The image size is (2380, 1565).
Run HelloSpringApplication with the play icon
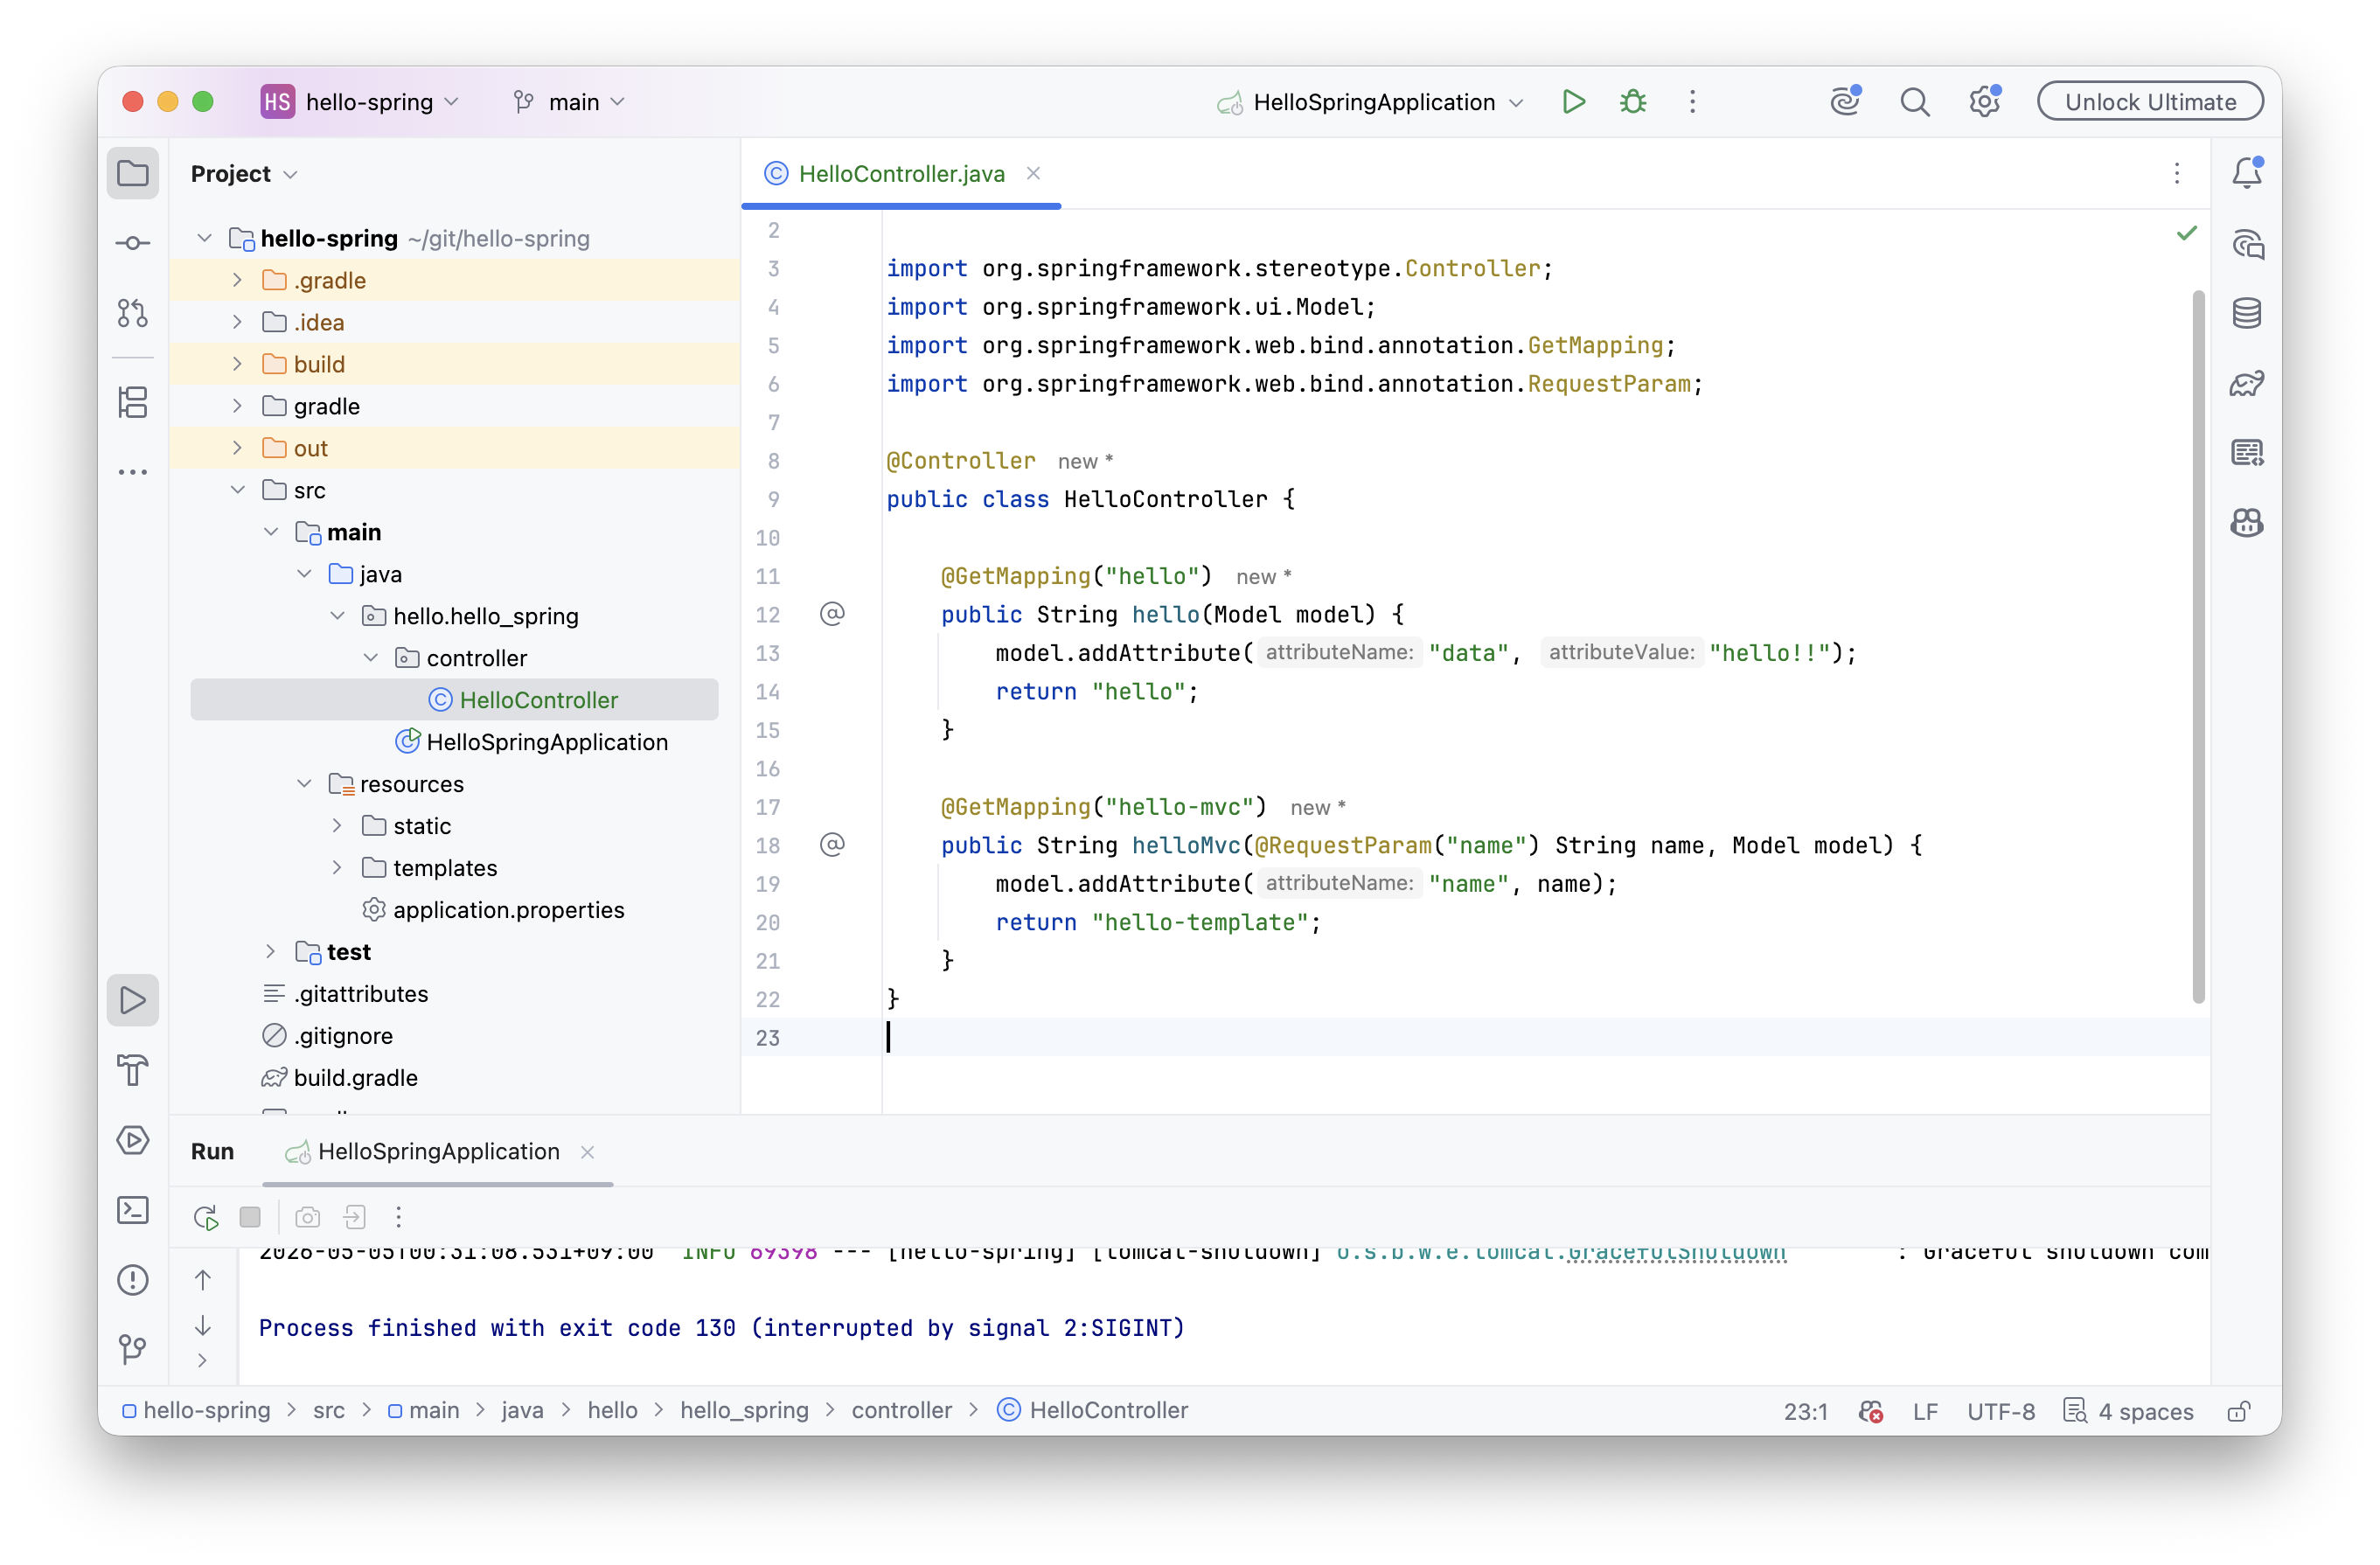[1573, 102]
